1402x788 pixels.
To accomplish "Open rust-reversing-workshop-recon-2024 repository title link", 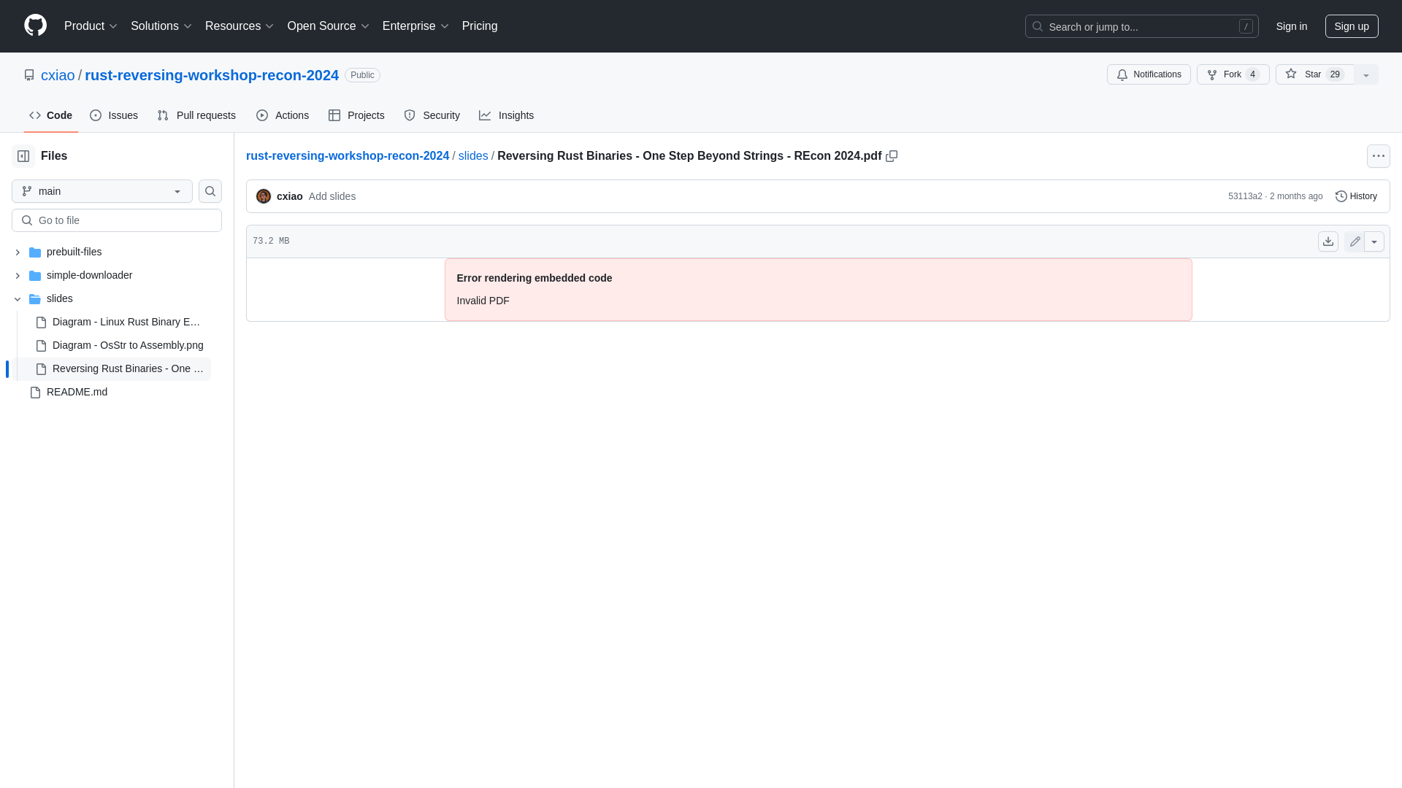I will (x=212, y=75).
